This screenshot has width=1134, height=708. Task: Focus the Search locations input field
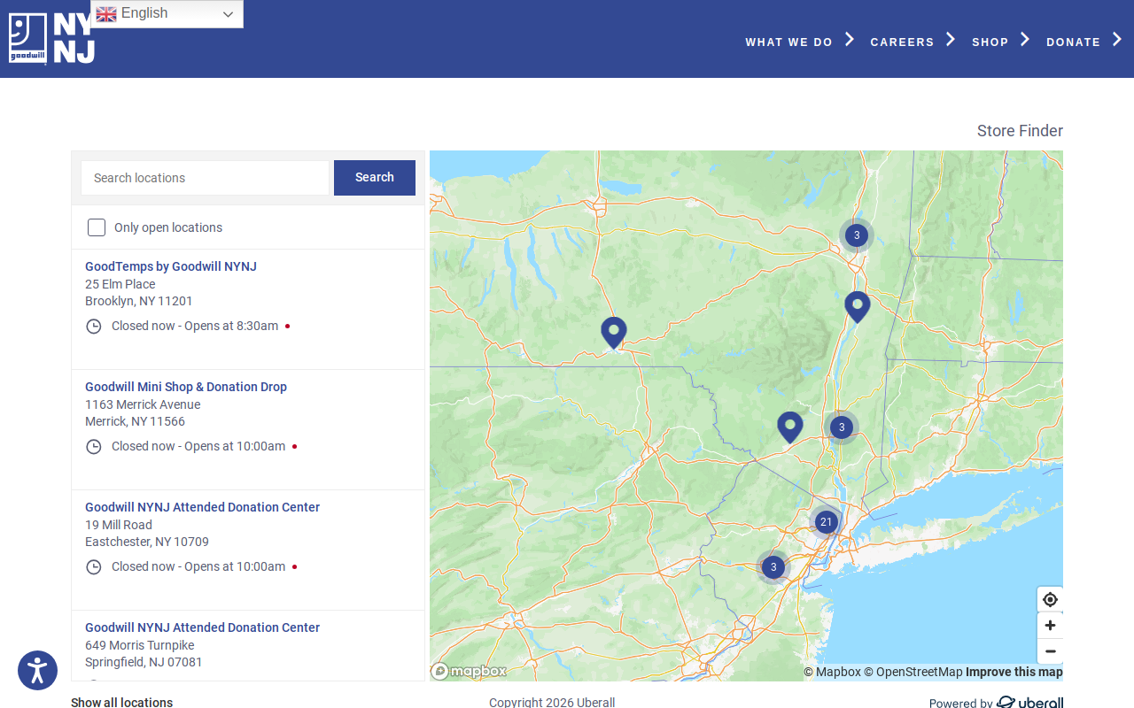point(205,178)
